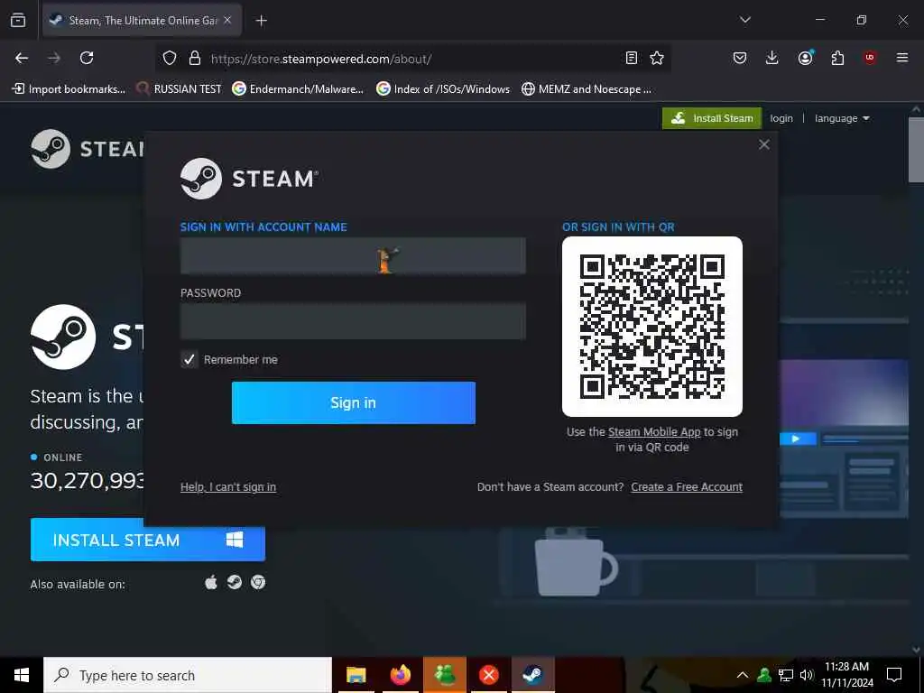Reload the current page
Image resolution: width=924 pixels, height=693 pixels.
click(87, 58)
